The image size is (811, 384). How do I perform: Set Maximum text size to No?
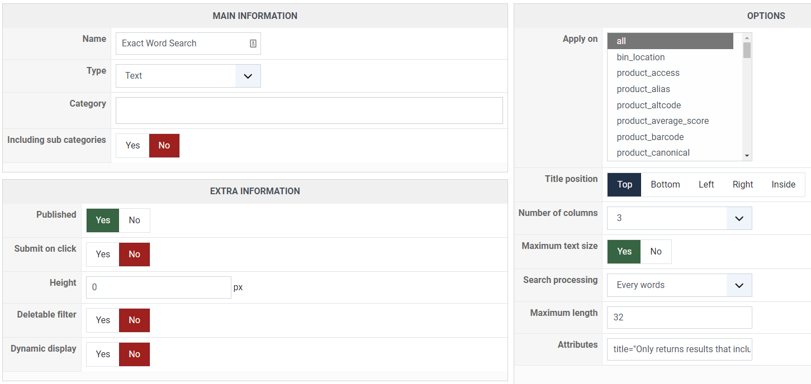point(656,252)
